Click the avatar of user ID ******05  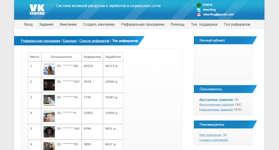49,146
